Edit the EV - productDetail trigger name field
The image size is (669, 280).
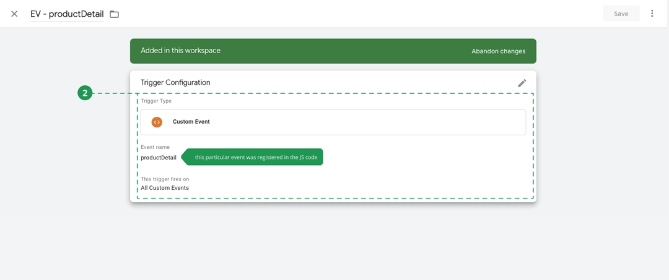click(x=67, y=14)
